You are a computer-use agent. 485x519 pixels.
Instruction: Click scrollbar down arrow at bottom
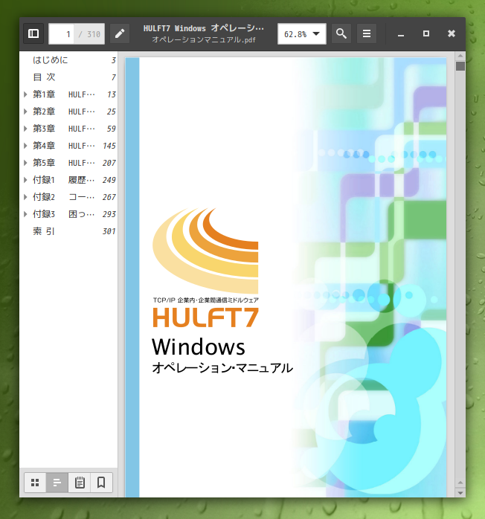[460, 493]
